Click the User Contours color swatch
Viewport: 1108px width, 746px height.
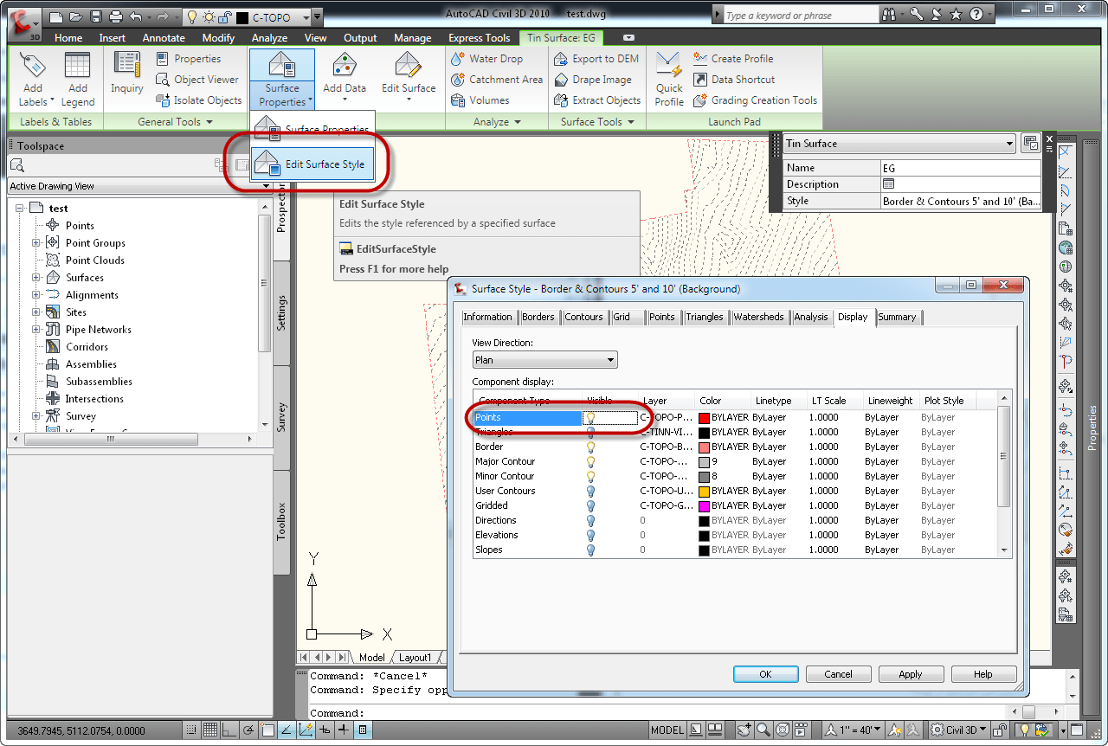[705, 491]
